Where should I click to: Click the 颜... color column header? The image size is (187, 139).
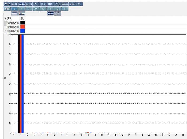(x=22, y=19)
